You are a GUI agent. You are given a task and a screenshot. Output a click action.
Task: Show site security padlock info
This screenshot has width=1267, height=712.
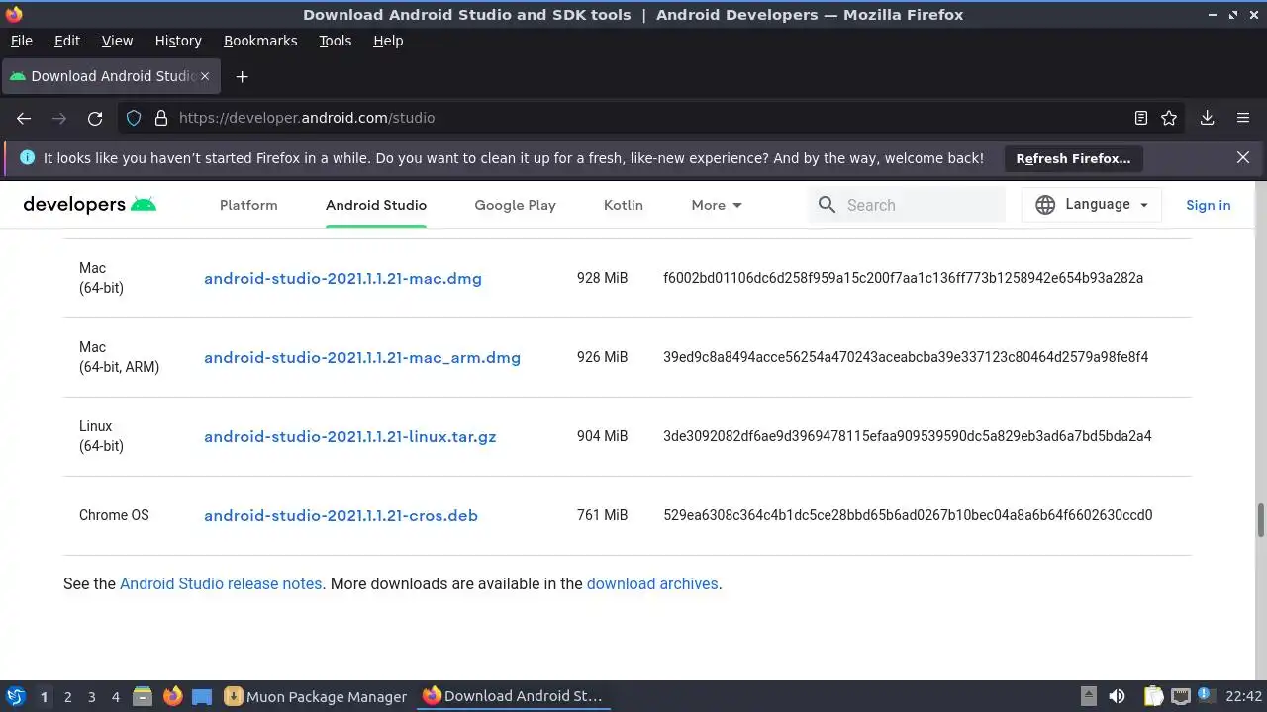tap(161, 118)
